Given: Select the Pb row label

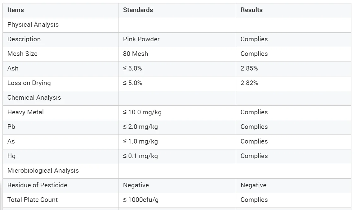Looking at the screenshot, I should click(x=11, y=127).
